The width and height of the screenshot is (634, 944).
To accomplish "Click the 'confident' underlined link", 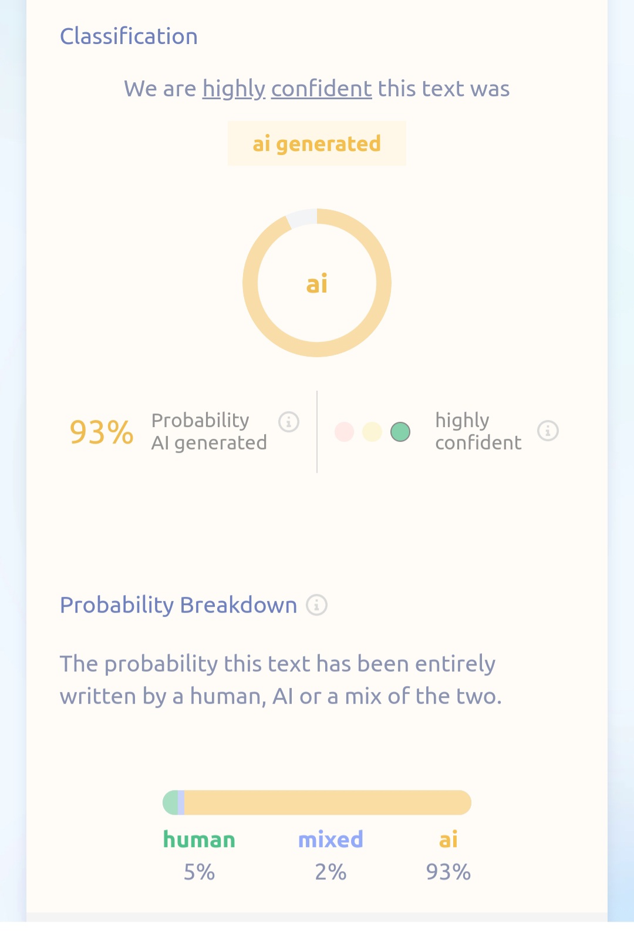I will [x=321, y=89].
